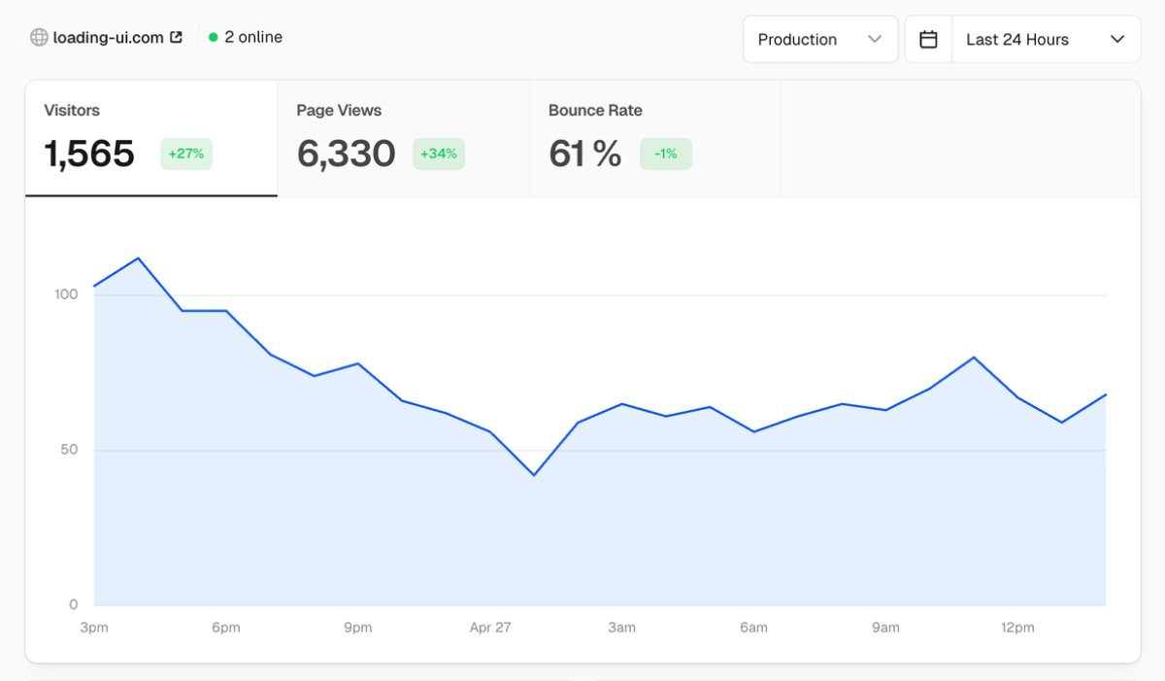This screenshot has width=1165, height=681.
Task: Click the -1% bounce rate change badge
Action: (666, 153)
